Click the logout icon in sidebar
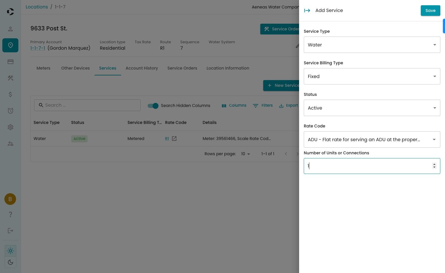 point(11,231)
